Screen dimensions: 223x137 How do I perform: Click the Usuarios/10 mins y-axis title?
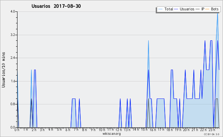point(3,70)
